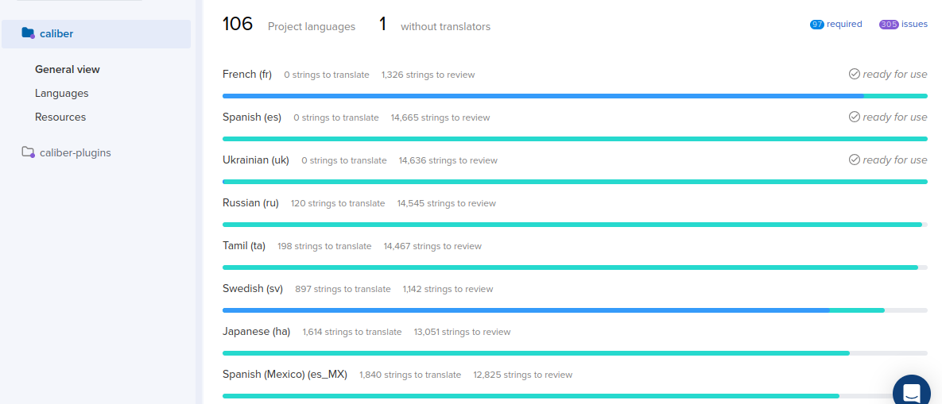Click the without translators count
Screen dimensions: 942x404
[382, 25]
